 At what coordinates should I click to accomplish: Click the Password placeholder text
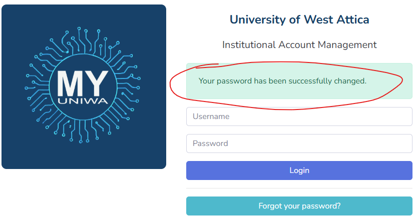210,143
